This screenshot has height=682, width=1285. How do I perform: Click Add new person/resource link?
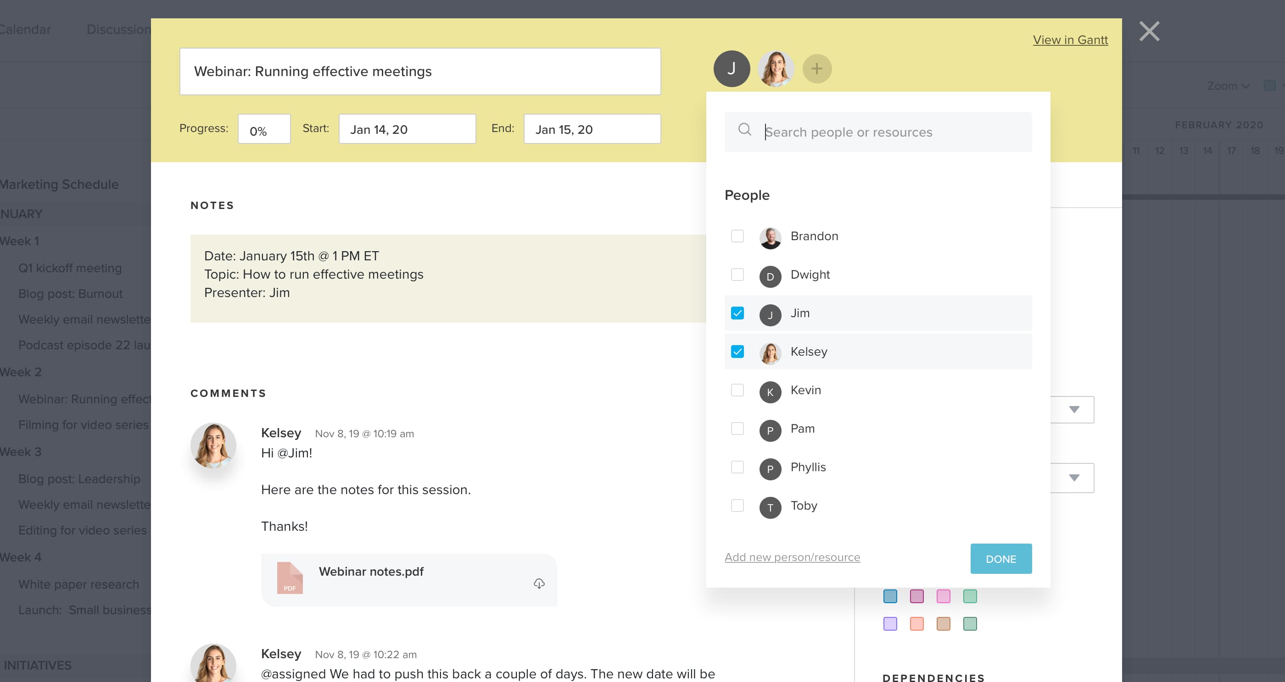click(792, 557)
